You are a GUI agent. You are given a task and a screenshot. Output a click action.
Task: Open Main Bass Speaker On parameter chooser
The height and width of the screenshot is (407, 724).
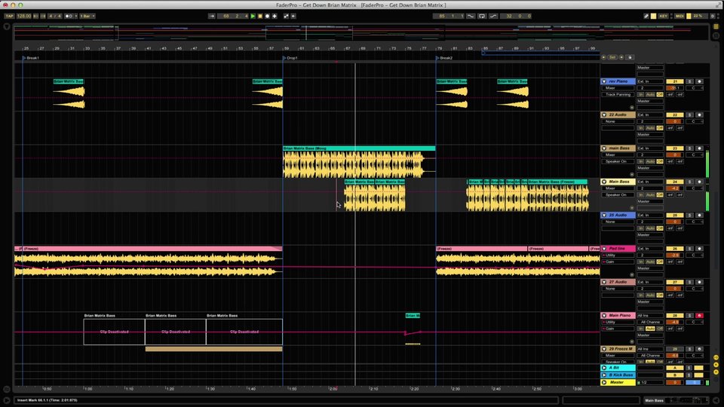coord(618,194)
